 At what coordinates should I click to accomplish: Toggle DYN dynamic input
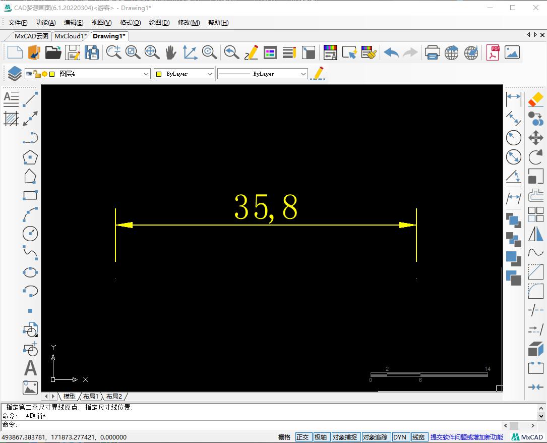point(400,437)
